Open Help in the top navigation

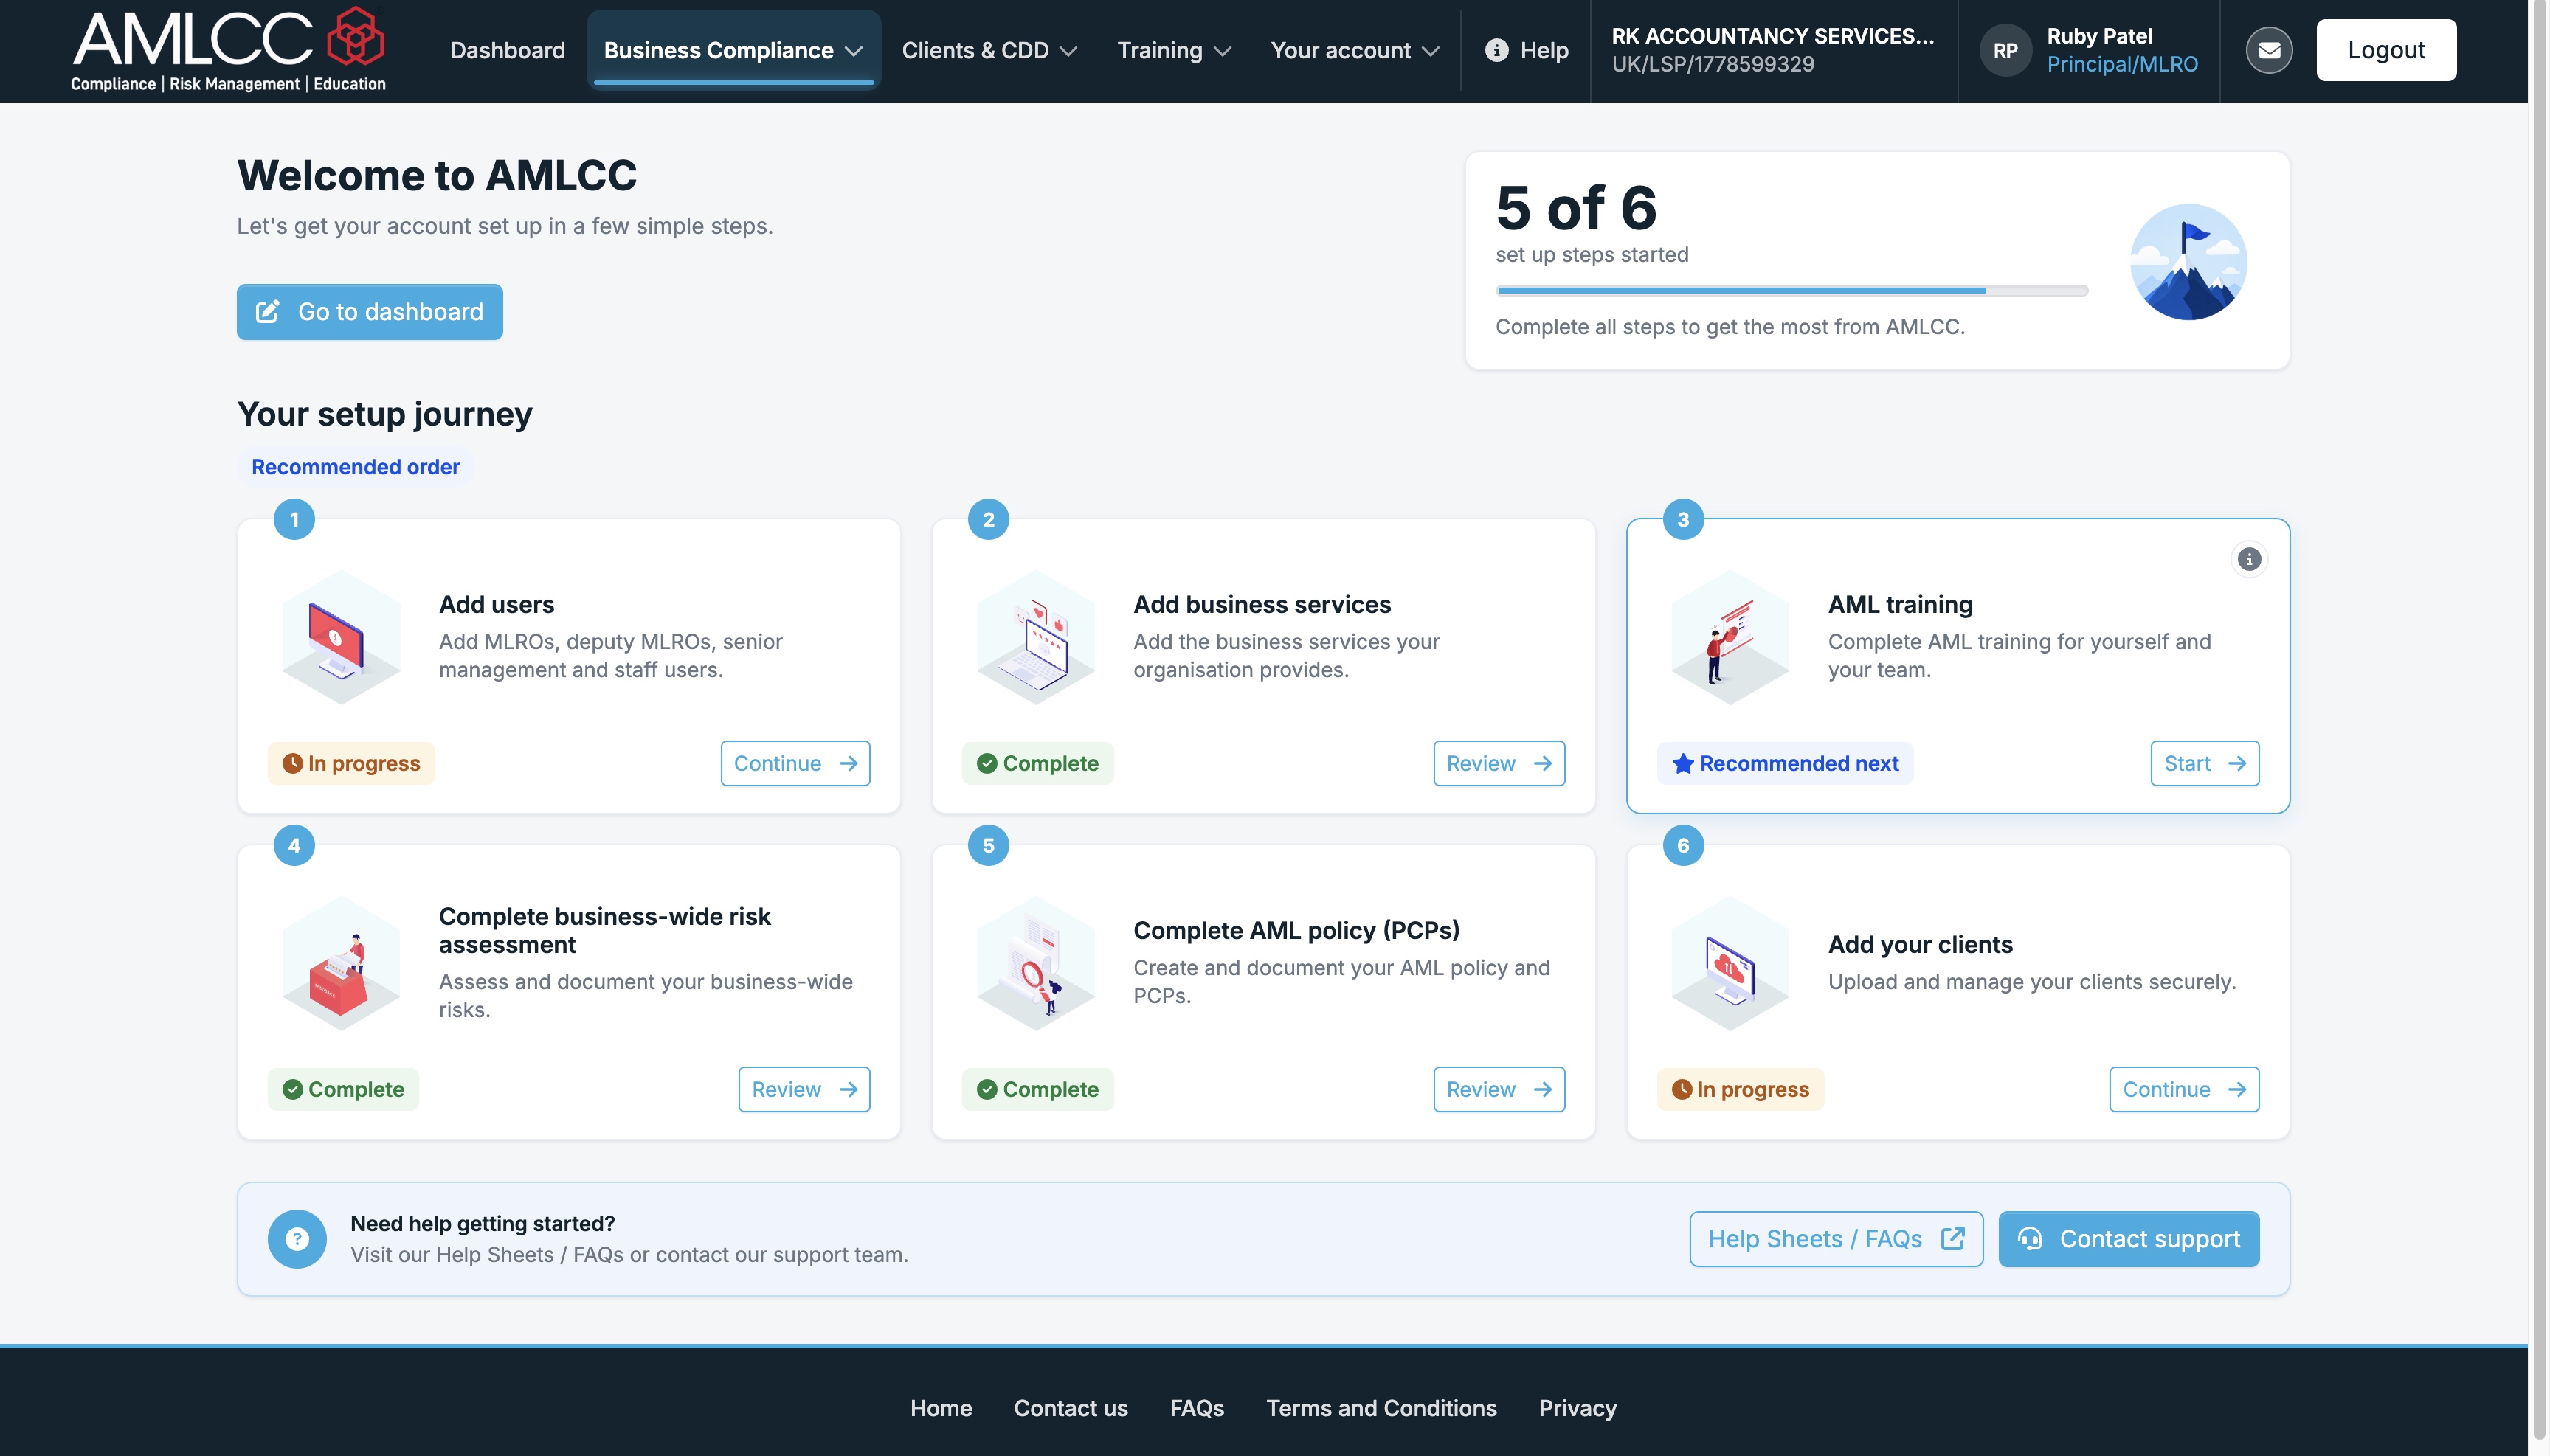click(1527, 50)
